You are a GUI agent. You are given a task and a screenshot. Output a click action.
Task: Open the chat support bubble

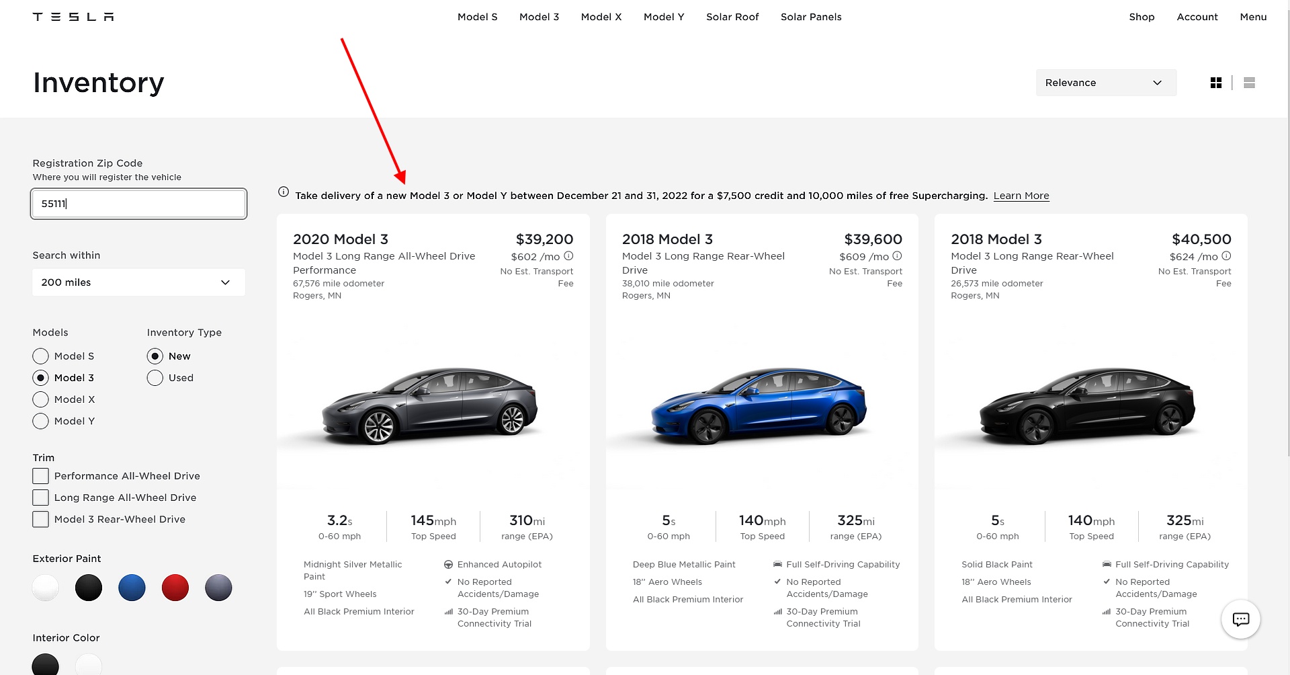[x=1240, y=619]
